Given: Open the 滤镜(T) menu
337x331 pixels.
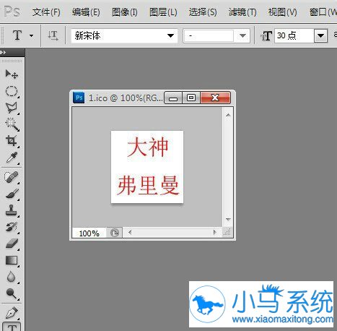Looking at the screenshot, I should [242, 12].
